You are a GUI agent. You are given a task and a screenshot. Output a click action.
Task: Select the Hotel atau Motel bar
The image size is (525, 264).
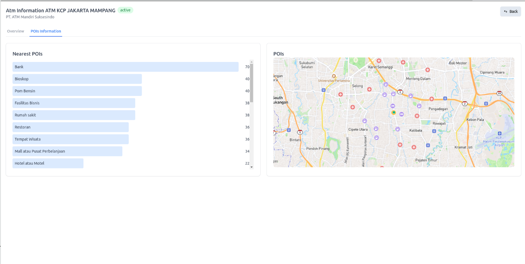pos(48,164)
